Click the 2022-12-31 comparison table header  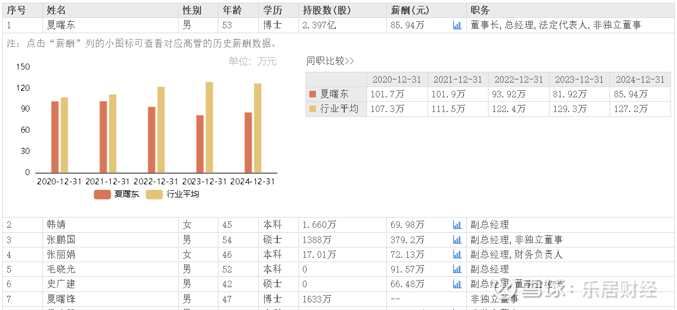[x=519, y=79]
